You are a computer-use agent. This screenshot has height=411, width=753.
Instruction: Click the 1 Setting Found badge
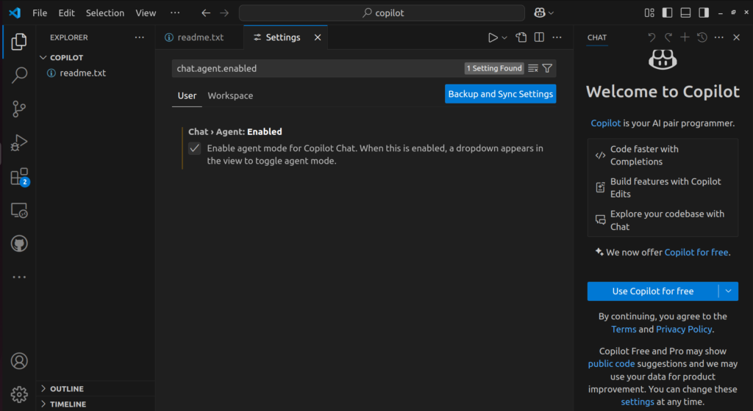(494, 68)
